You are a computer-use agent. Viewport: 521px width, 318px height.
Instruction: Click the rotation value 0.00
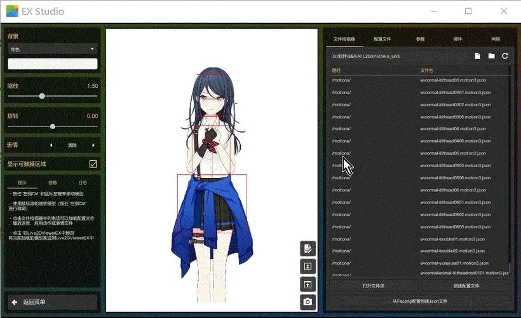point(92,116)
